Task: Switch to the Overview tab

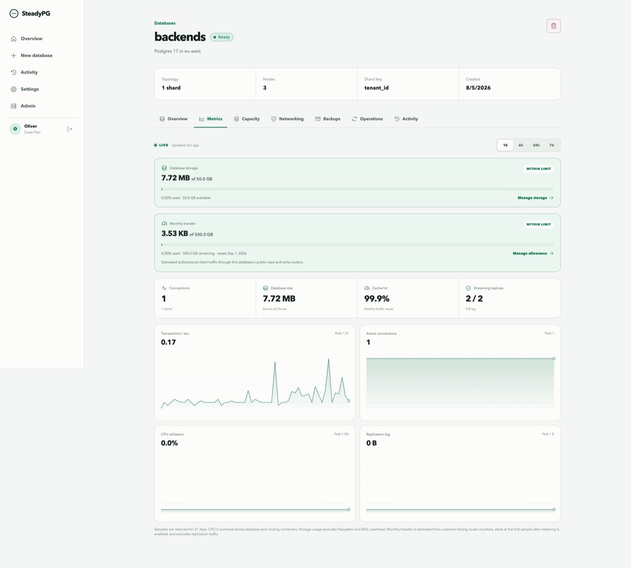Action: point(174,119)
